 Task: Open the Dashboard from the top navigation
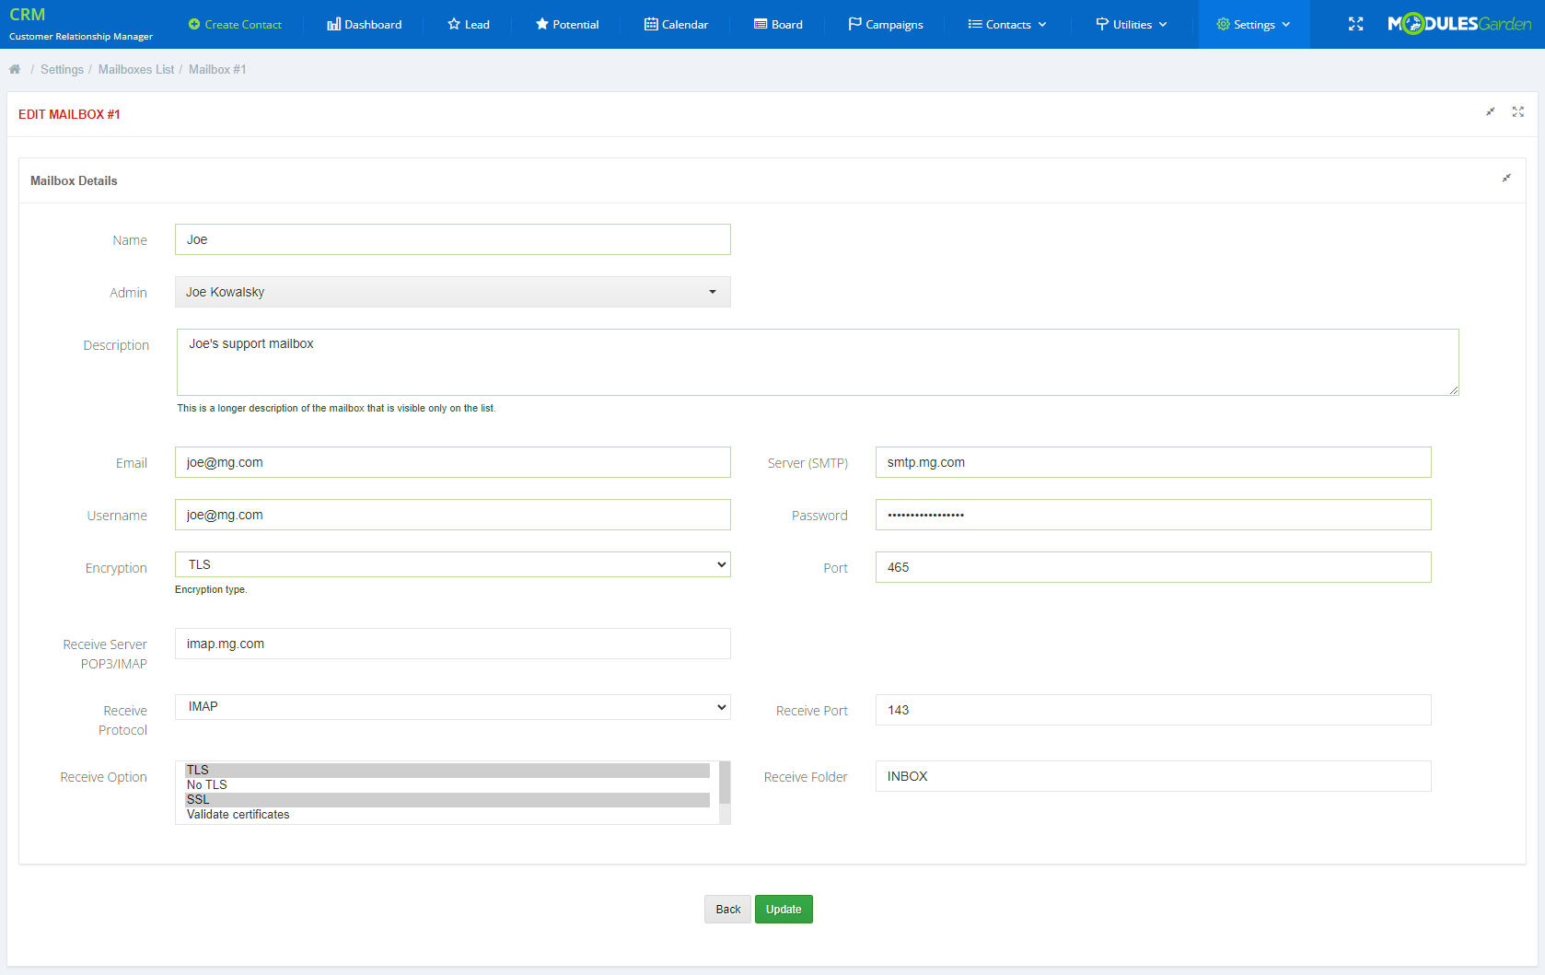[x=364, y=24]
